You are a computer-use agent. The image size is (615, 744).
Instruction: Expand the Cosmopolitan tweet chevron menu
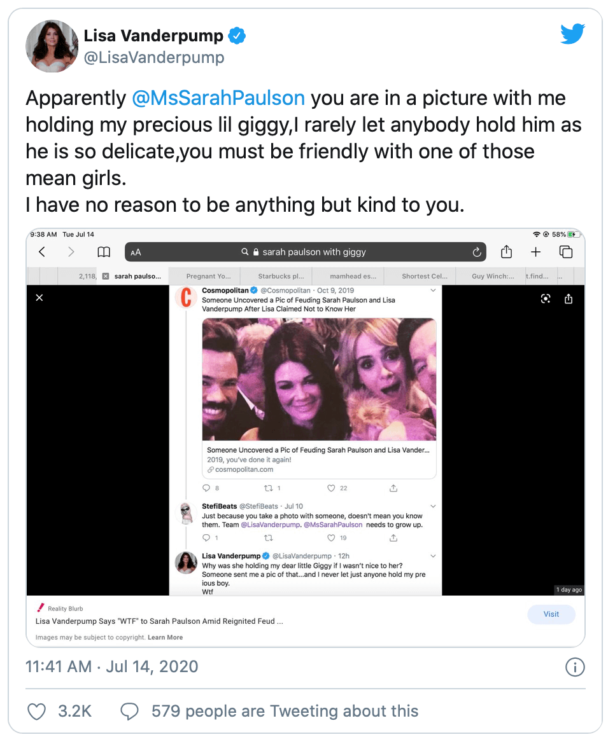pyautogui.click(x=433, y=291)
